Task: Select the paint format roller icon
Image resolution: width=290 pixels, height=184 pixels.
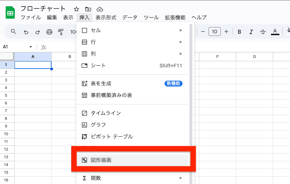Action: pyautogui.click(x=61, y=32)
